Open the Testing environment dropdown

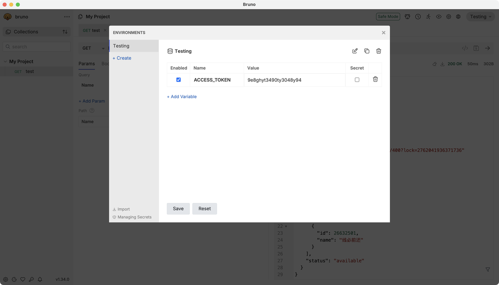pyautogui.click(x=480, y=17)
